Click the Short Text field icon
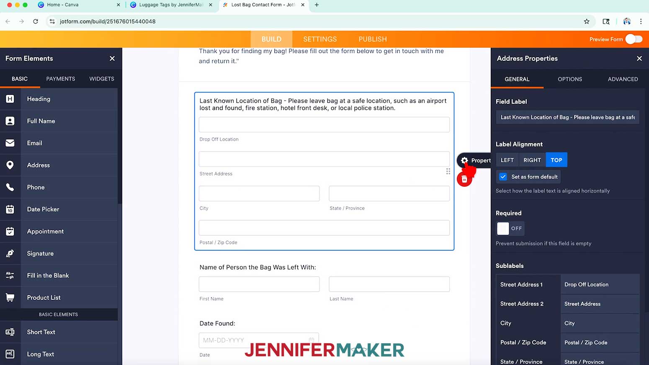This screenshot has width=649, height=365. point(10,332)
